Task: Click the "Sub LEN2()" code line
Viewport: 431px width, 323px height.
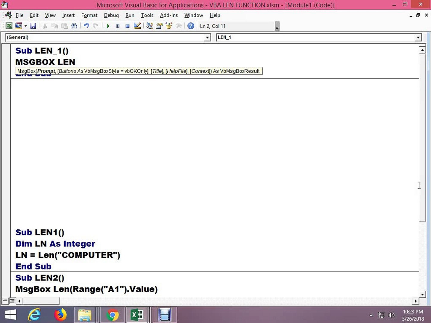Action: (40, 278)
